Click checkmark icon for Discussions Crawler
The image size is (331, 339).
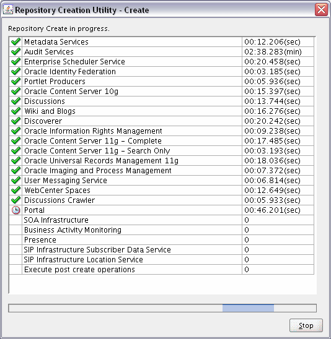(x=16, y=200)
